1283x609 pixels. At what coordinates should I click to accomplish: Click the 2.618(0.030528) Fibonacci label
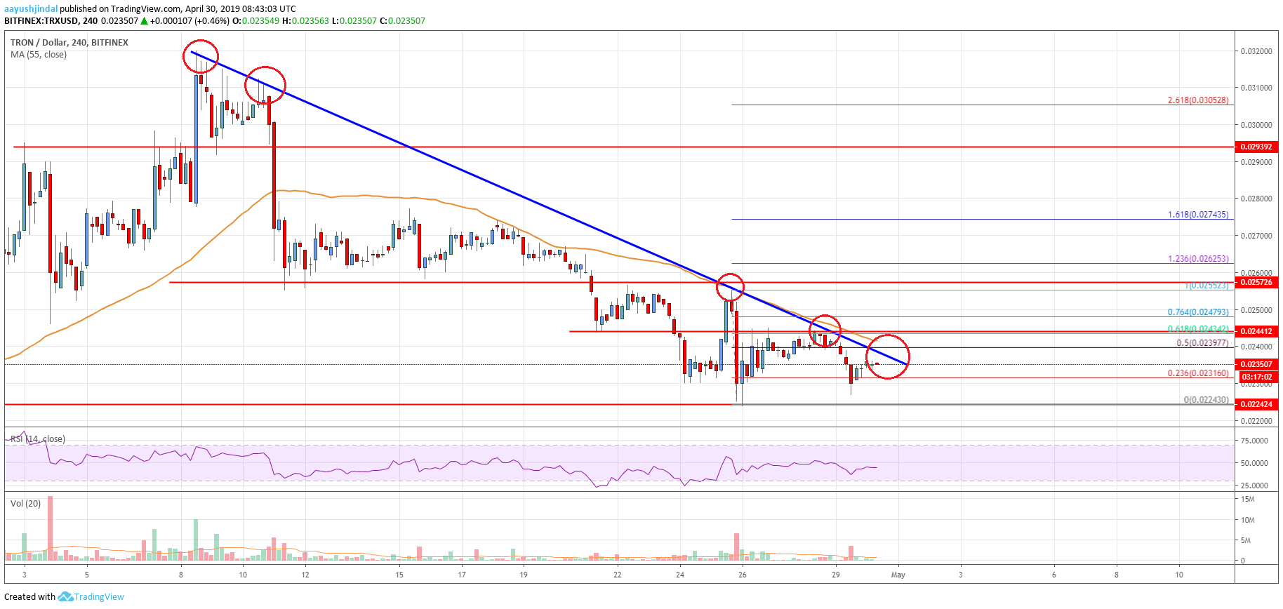(1198, 100)
